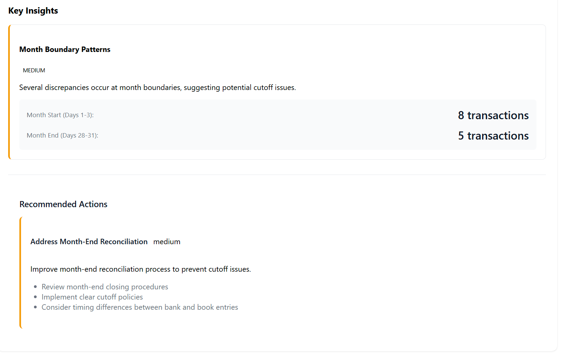This screenshot has width=568, height=361.
Task: Click the Key Insights heading
Action: coord(33,11)
